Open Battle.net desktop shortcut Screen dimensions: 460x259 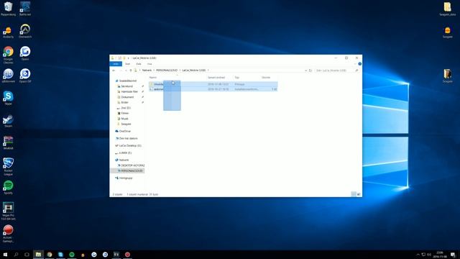25,9
